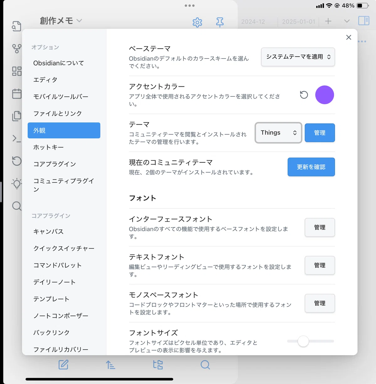The width and height of the screenshot is (376, 384).
Task: Click 更新を確認 to check theme updates
Action: point(311,167)
